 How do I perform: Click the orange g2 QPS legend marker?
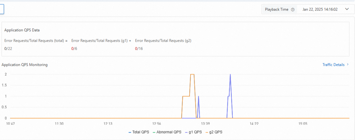[207, 132]
